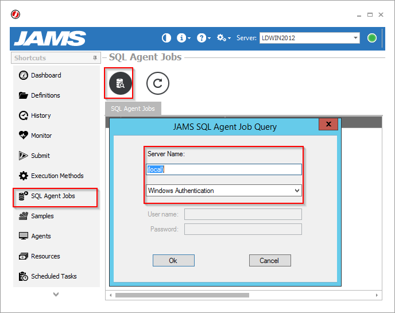Click the scrollbar right arrow
Image resolution: width=395 pixels, height=313 pixels.
pos(377,295)
